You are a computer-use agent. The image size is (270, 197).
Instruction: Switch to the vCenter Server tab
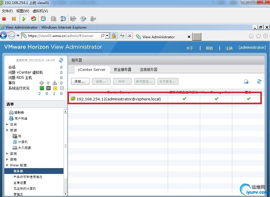92,69
